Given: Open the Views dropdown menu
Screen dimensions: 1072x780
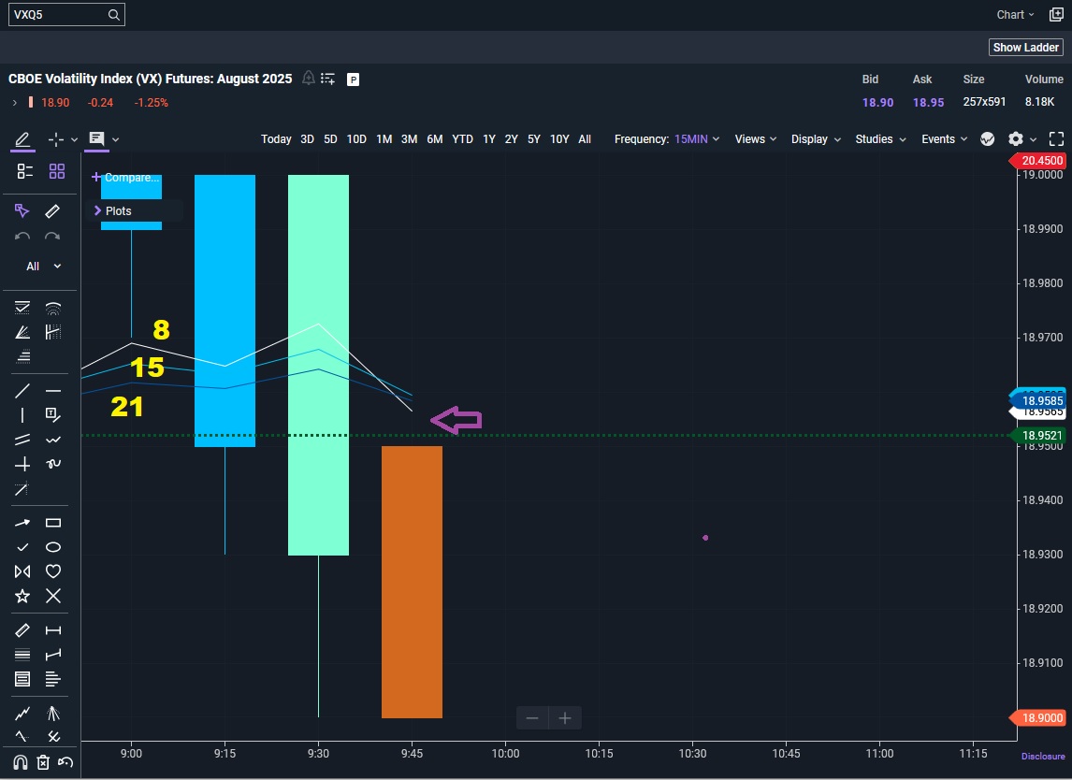Looking at the screenshot, I should point(756,138).
